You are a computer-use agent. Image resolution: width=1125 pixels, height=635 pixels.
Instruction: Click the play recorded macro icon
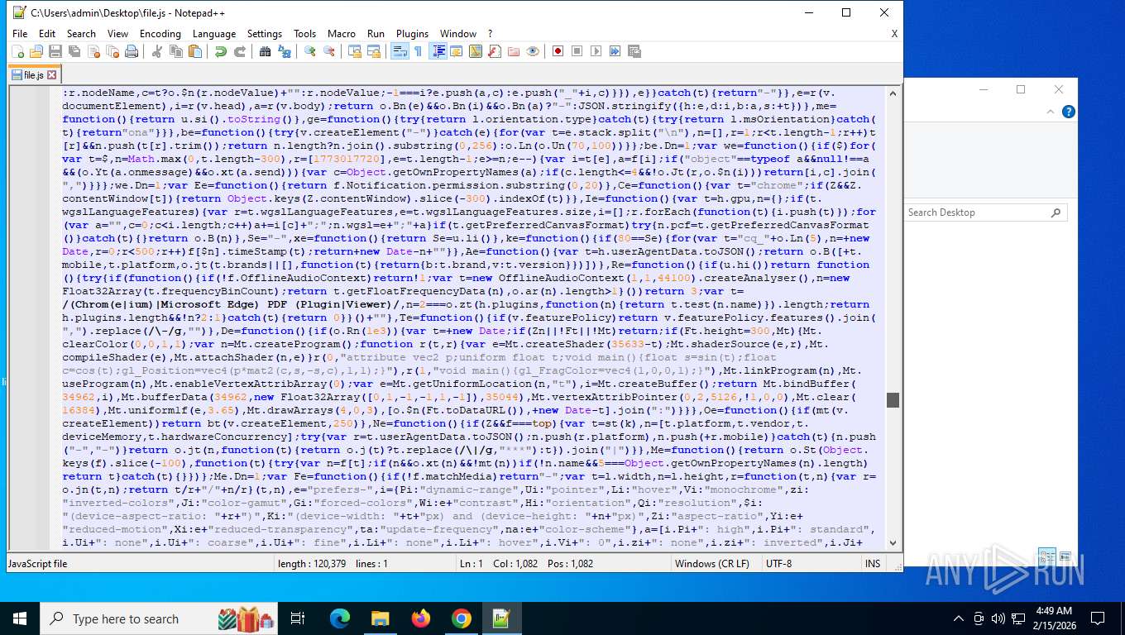pos(596,51)
